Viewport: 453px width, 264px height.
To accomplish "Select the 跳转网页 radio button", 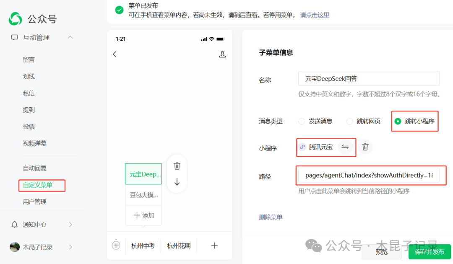I will click(x=349, y=121).
